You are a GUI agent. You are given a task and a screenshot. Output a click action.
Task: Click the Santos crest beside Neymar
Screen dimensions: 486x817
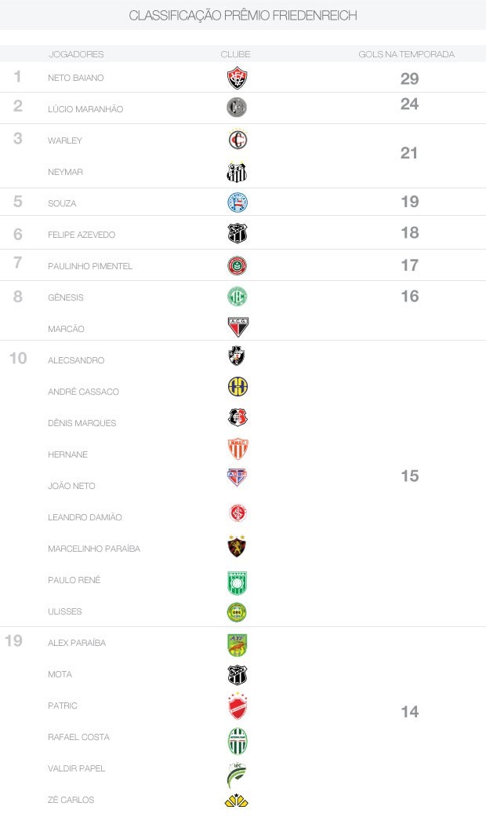point(237,172)
